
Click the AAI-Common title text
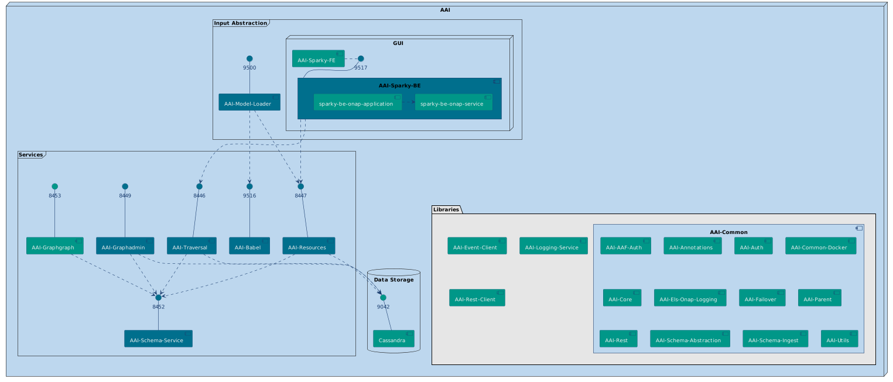pos(728,232)
